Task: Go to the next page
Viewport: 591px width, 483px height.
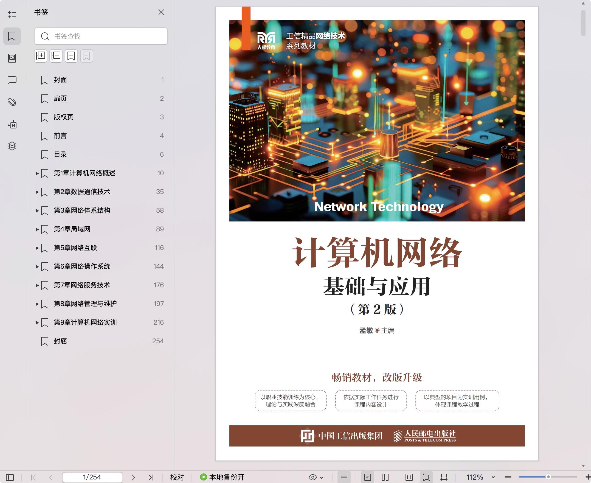Action: pyautogui.click(x=133, y=478)
